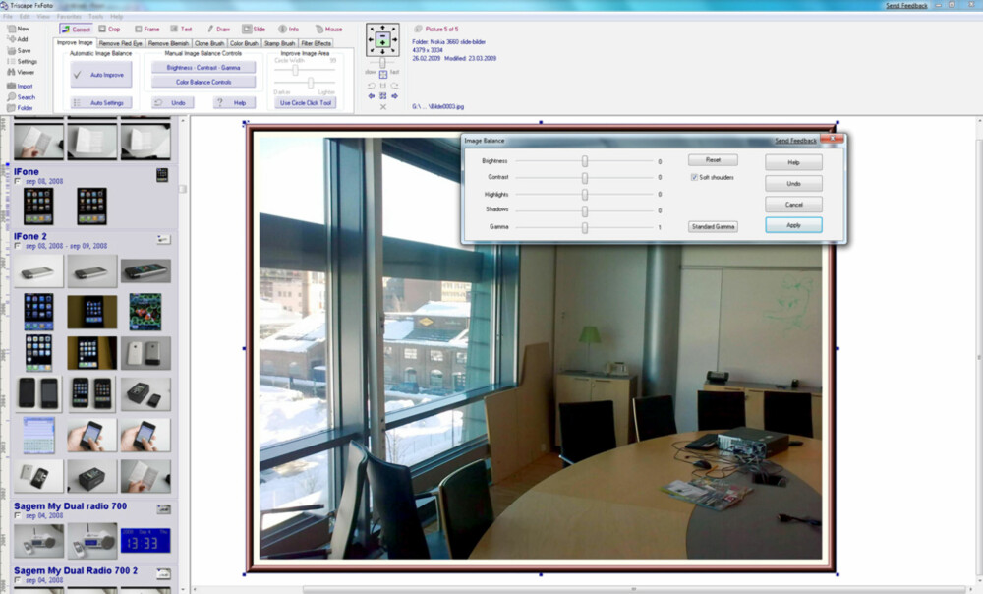This screenshot has height=594, width=983.
Task: Open the Color Brush tab
Action: pyautogui.click(x=244, y=43)
